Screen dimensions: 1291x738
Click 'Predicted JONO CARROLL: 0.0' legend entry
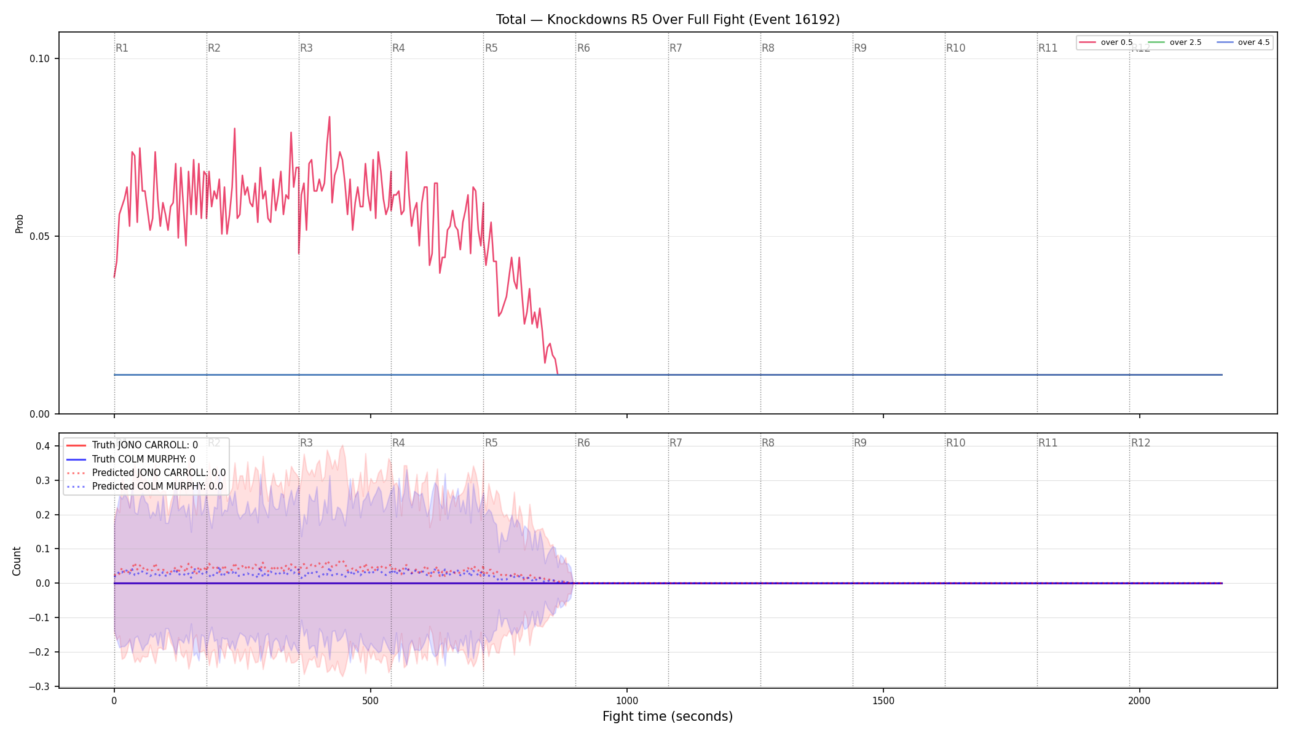[146, 473]
